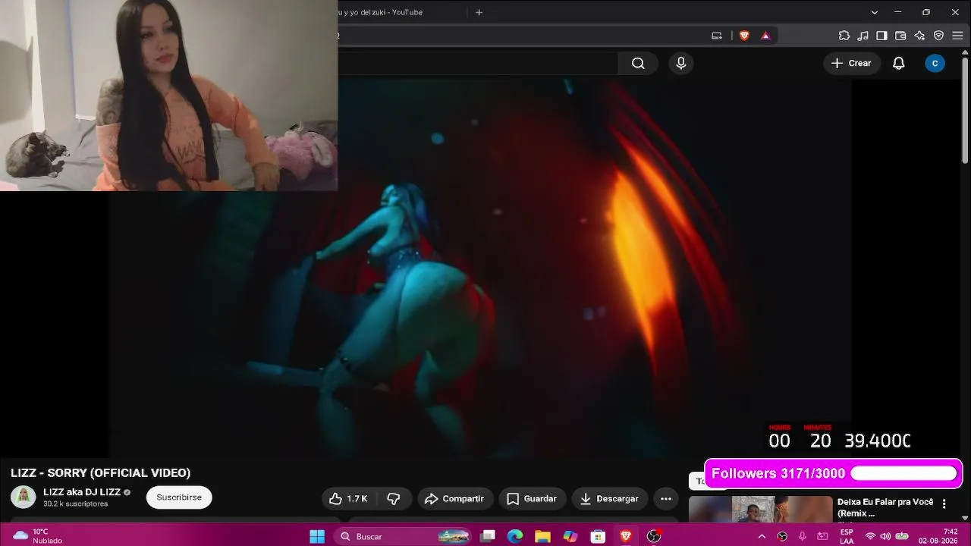Click the 30.2 k suscriptores text

[76, 504]
